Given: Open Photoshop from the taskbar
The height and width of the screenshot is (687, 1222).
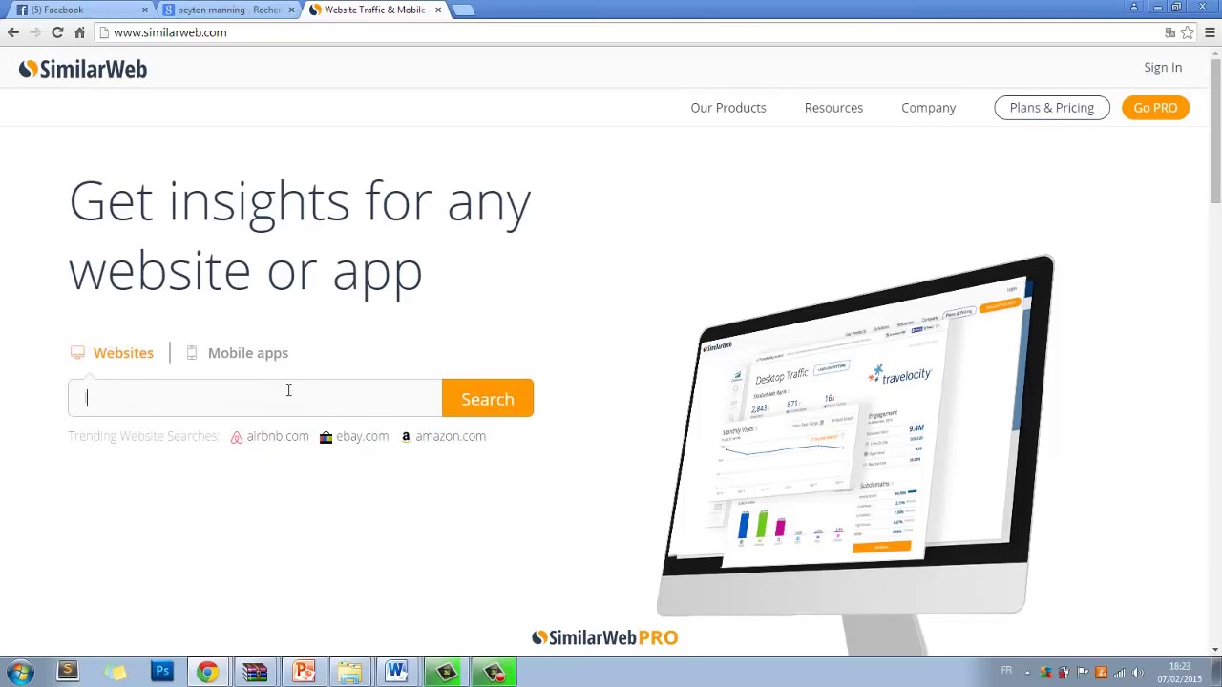Looking at the screenshot, I should pyautogui.click(x=162, y=672).
